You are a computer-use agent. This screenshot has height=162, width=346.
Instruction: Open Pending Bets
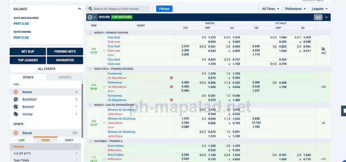(x=65, y=51)
